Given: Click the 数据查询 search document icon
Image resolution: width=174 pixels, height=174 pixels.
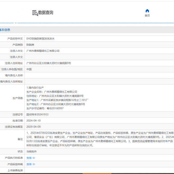Looking at the screenshot, I should 35,13.
